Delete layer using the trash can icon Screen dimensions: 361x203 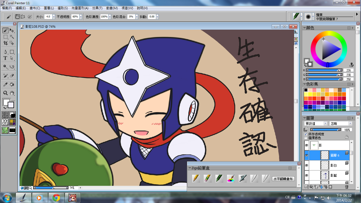347,187
